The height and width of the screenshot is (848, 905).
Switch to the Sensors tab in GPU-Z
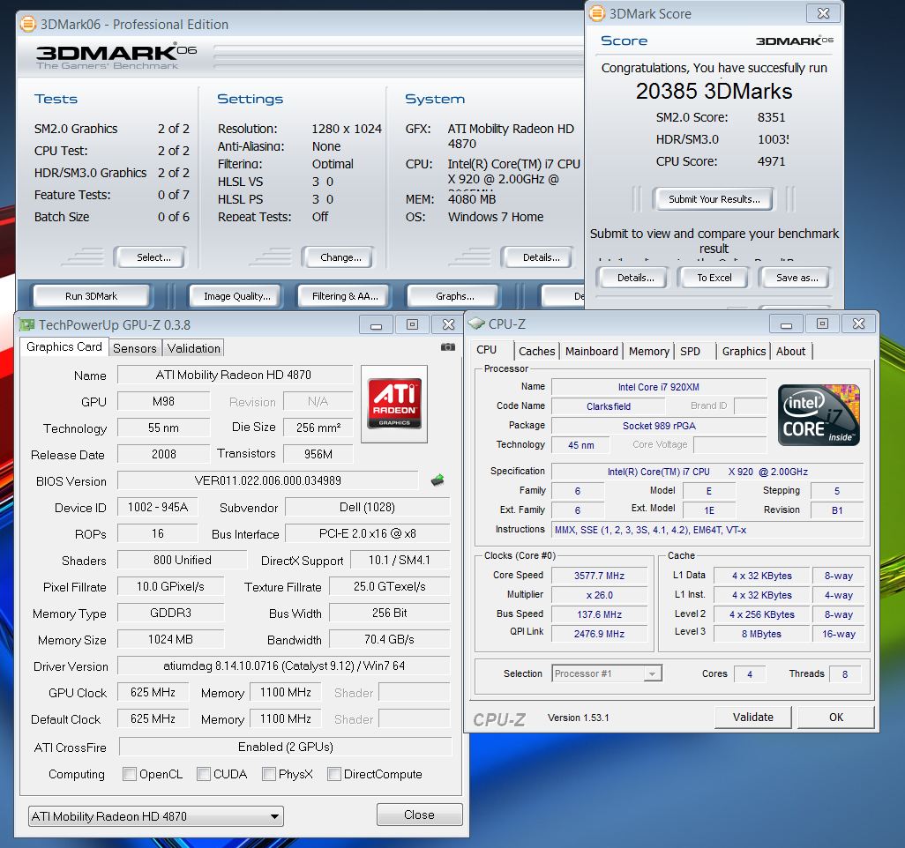tap(134, 348)
